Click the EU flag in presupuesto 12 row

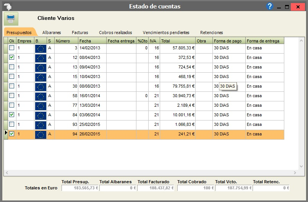coord(41,58)
